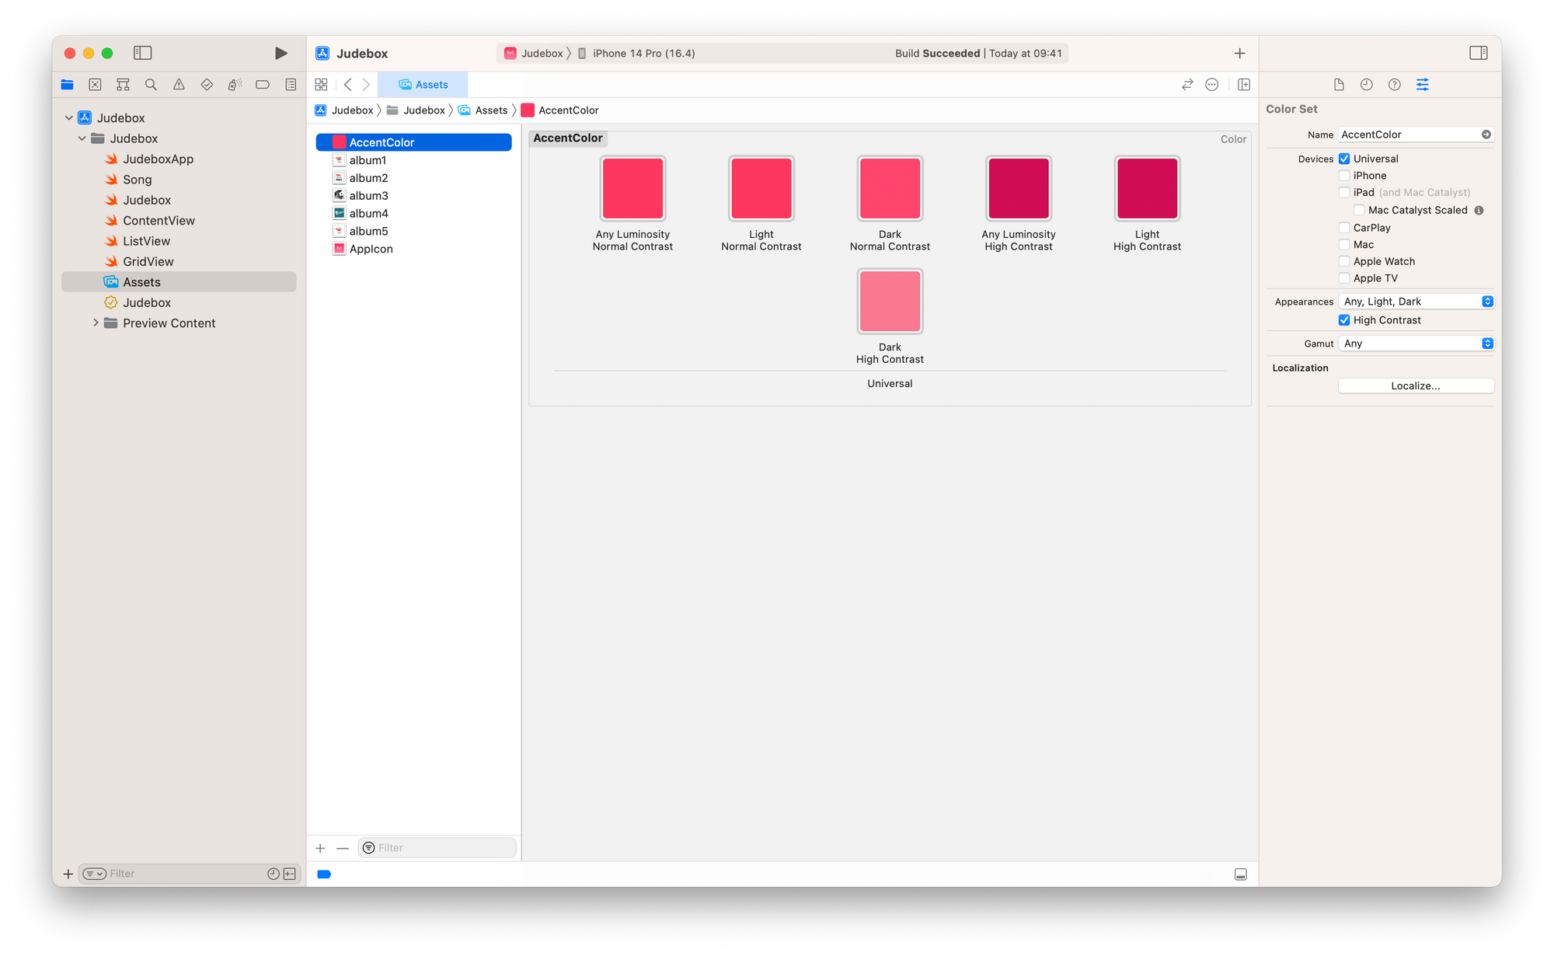Enable the iPhone device checkbox
Screen dimensions: 1554x956
point(1344,176)
